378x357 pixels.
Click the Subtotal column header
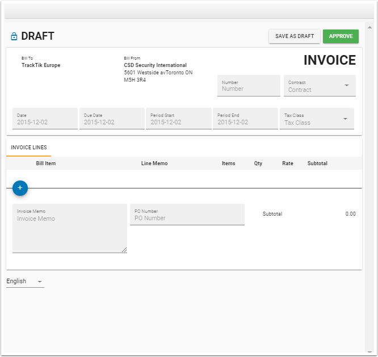tap(317, 163)
